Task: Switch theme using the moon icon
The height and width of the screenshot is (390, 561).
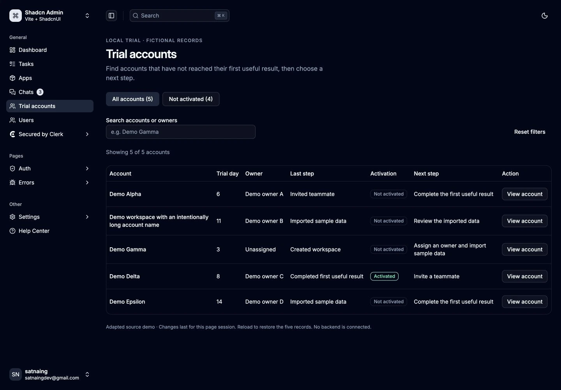Action: coord(545,16)
